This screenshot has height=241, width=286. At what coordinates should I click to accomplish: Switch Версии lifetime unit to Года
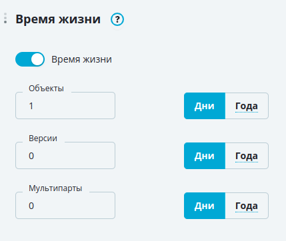(247, 156)
